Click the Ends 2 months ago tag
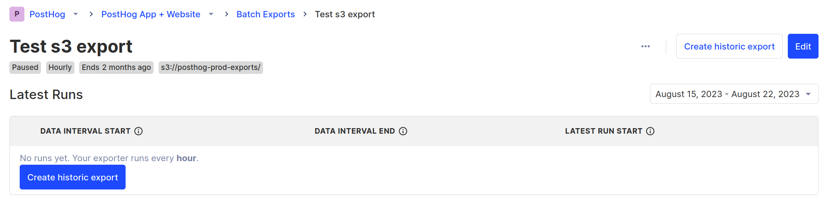The image size is (826, 204). coord(116,67)
